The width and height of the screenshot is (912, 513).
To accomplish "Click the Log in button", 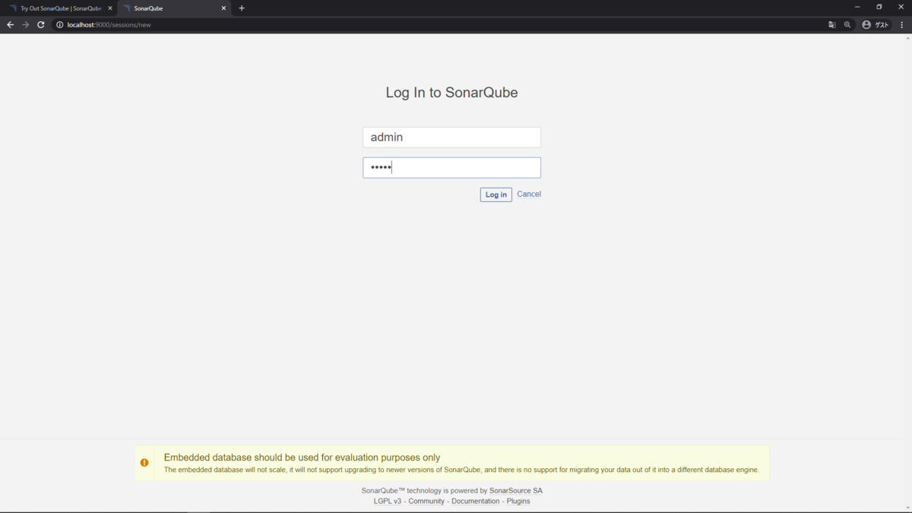I will tap(496, 195).
